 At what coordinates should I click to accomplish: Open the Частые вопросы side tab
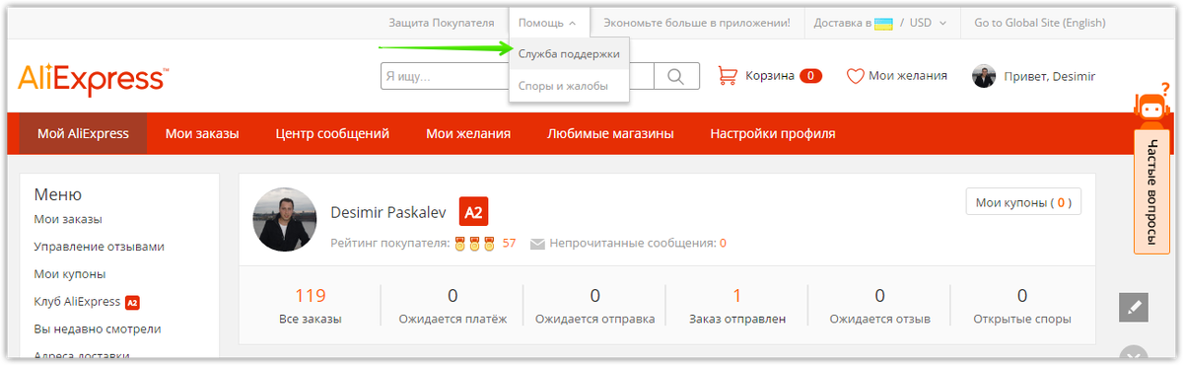1151,190
